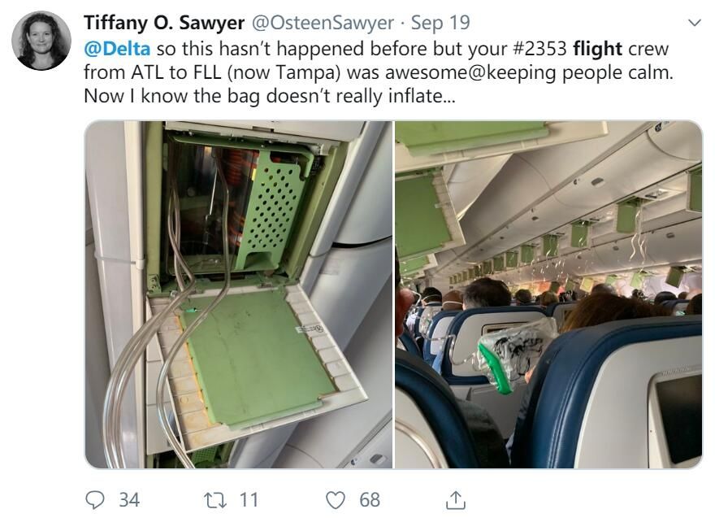Open the airplane cabin photo

click(548, 294)
